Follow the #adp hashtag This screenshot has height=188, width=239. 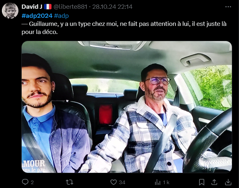(61, 16)
